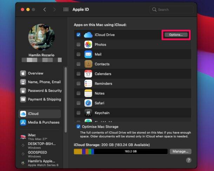Click the Windows icon beside DESKTOP-B5H
Screen dimensions: 214x171
point(23,145)
